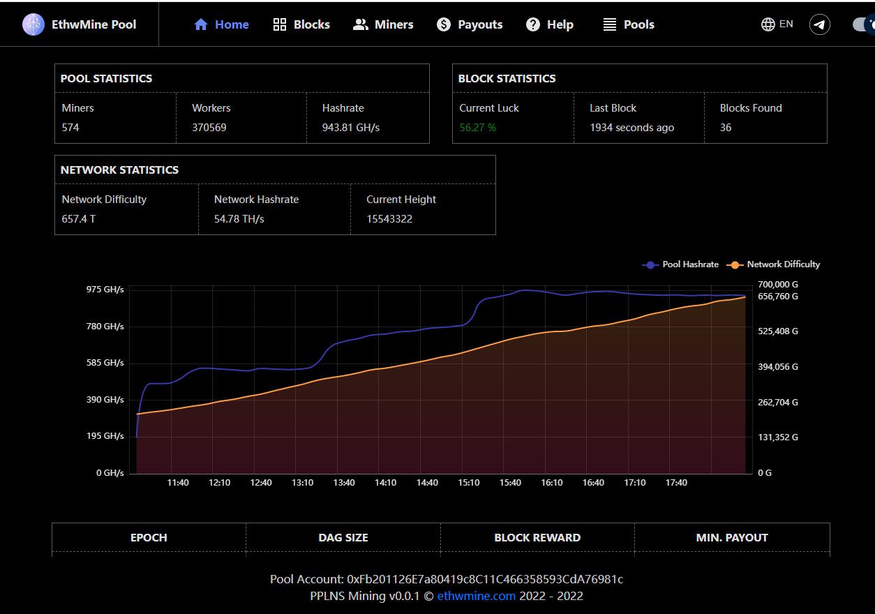The image size is (875, 614).
Task: Hide the Pool Hashrate series in the legend
Action: tap(680, 264)
